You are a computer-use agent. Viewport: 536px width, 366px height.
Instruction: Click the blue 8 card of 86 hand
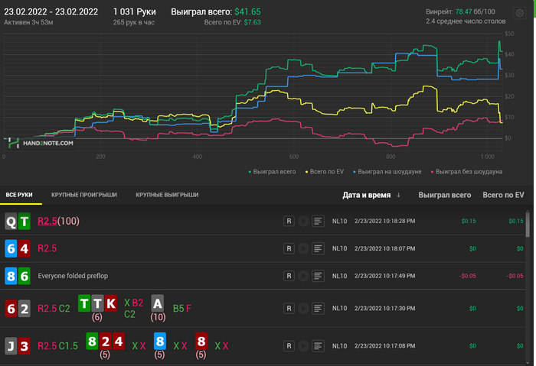click(x=11, y=276)
